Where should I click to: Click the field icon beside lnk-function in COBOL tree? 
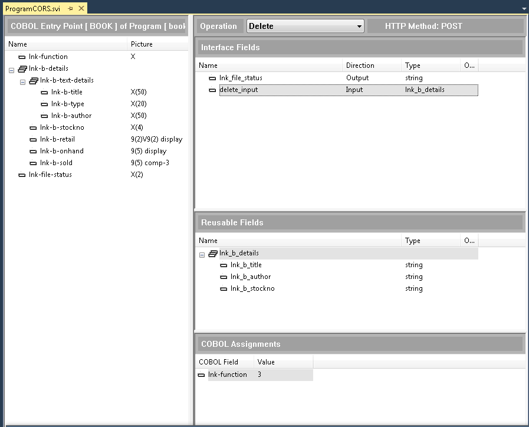[22, 57]
